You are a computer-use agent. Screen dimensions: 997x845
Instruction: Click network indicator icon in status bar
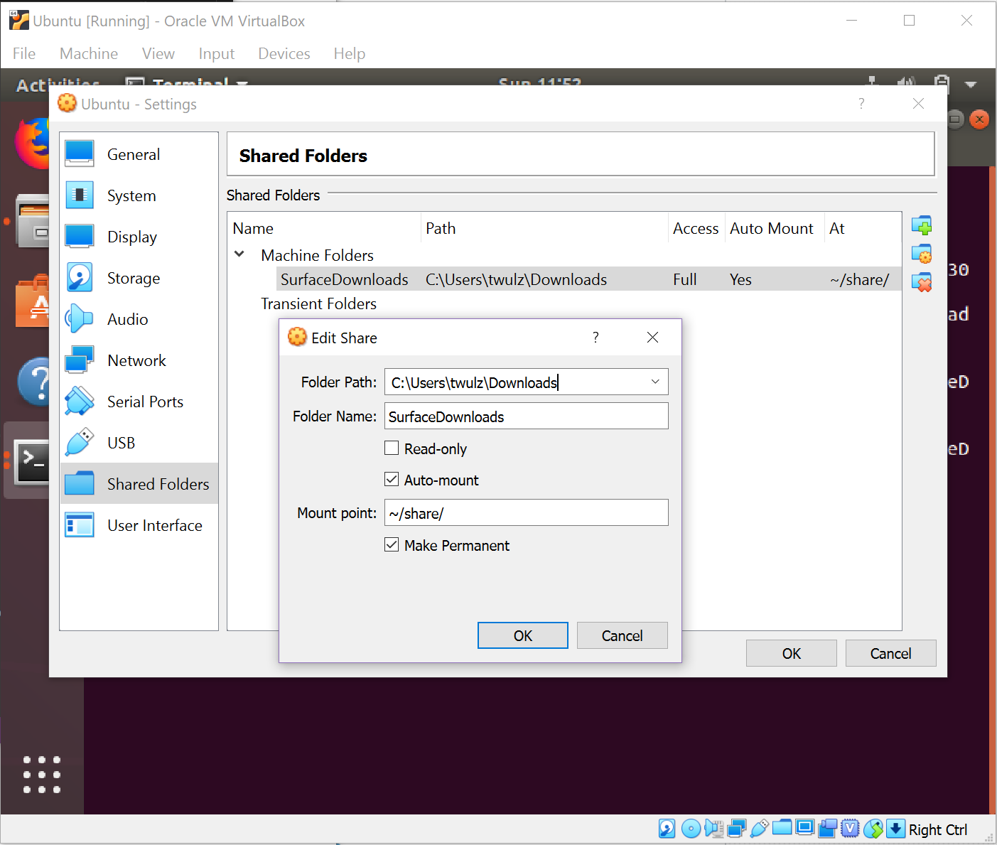(x=737, y=829)
